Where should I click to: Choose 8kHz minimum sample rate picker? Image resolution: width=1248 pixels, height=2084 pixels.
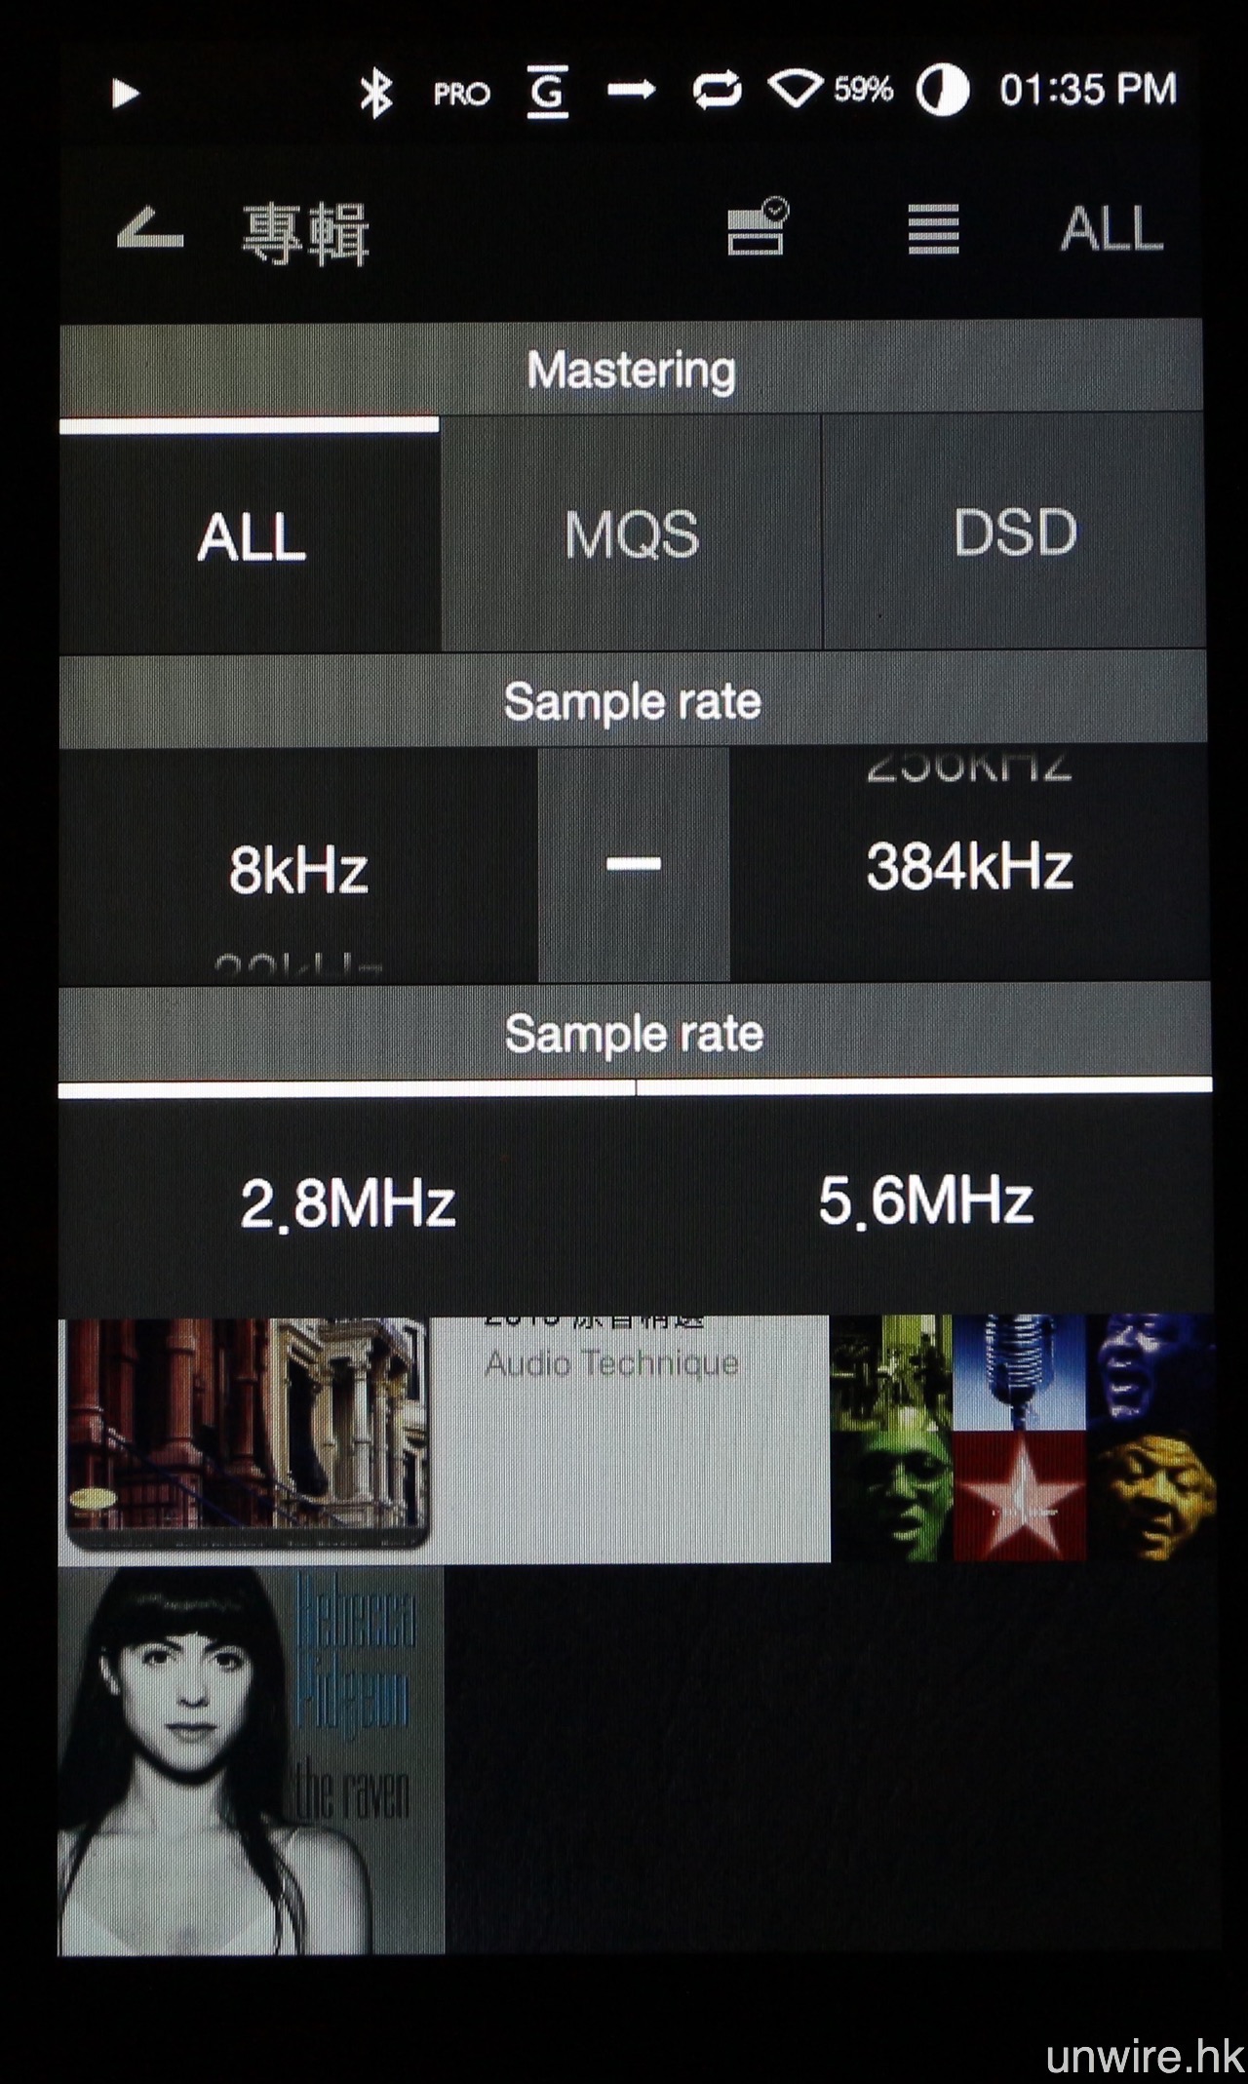298,869
